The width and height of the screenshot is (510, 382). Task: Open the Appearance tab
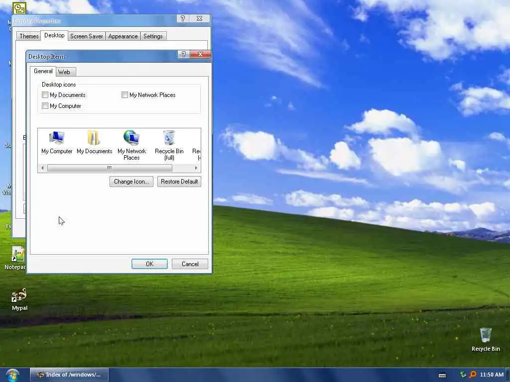tap(123, 36)
